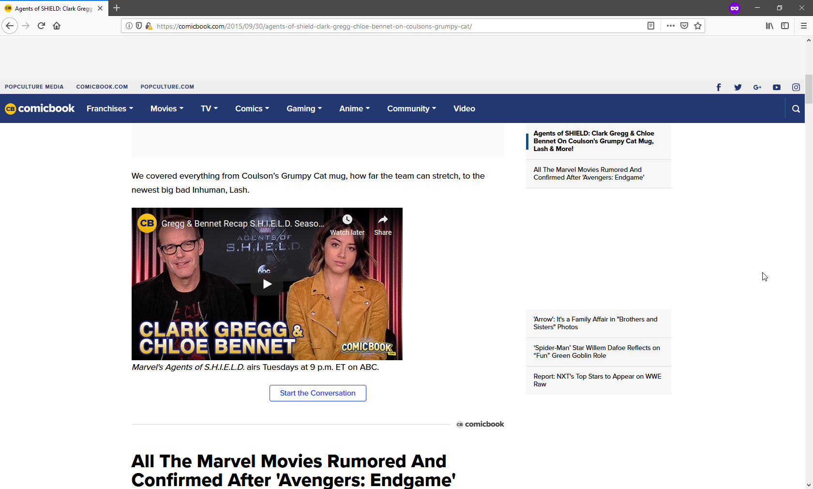This screenshot has width=813, height=489.
Task: Open page actions three-dot menu
Action: (670, 26)
